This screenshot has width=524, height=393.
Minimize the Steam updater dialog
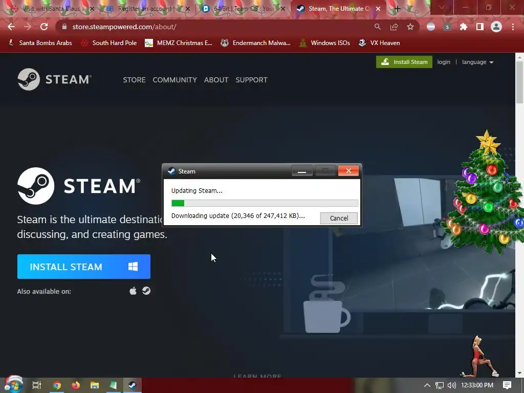302,171
